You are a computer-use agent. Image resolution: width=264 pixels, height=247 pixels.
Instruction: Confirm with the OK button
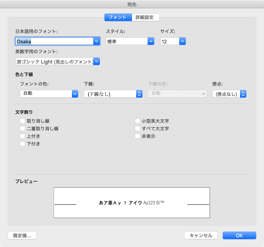[239, 235]
